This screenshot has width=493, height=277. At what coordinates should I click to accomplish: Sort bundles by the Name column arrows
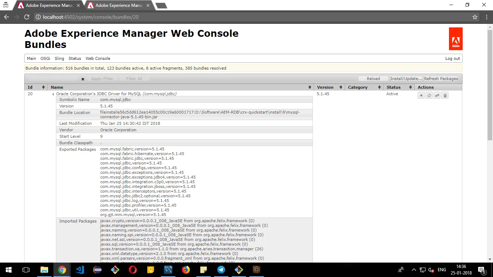[x=310, y=87]
